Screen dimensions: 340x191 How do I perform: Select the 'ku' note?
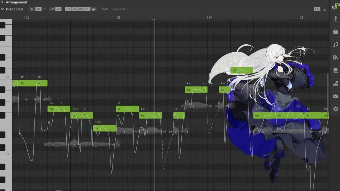click(x=224, y=90)
